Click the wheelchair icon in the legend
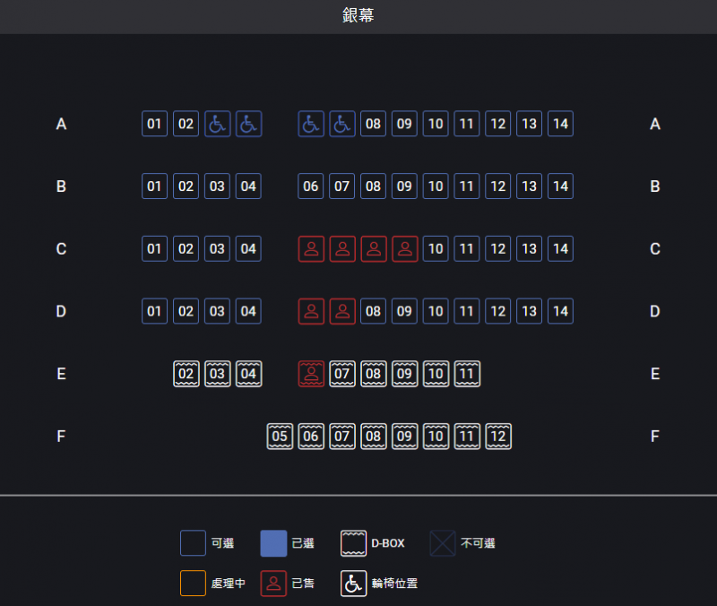717x606 pixels. tap(353, 584)
